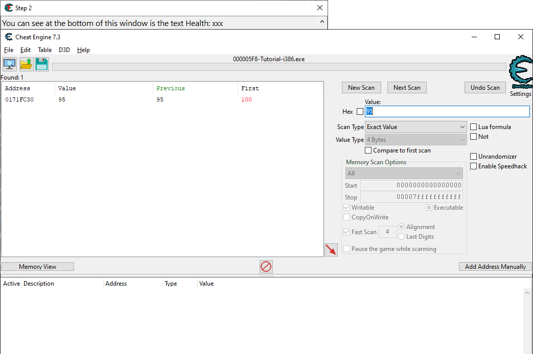Toggle Enable Speedhack checkbox

click(x=473, y=166)
